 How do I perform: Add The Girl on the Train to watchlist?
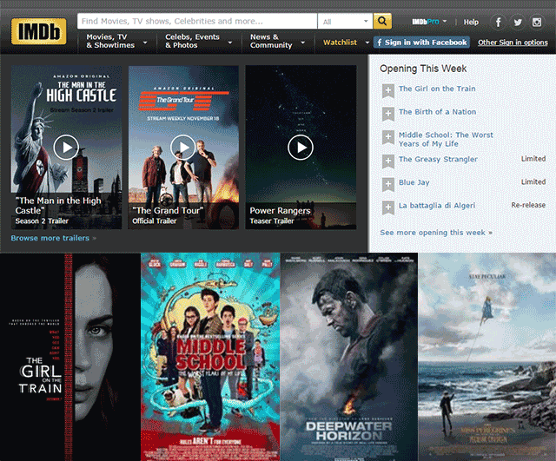(x=387, y=89)
